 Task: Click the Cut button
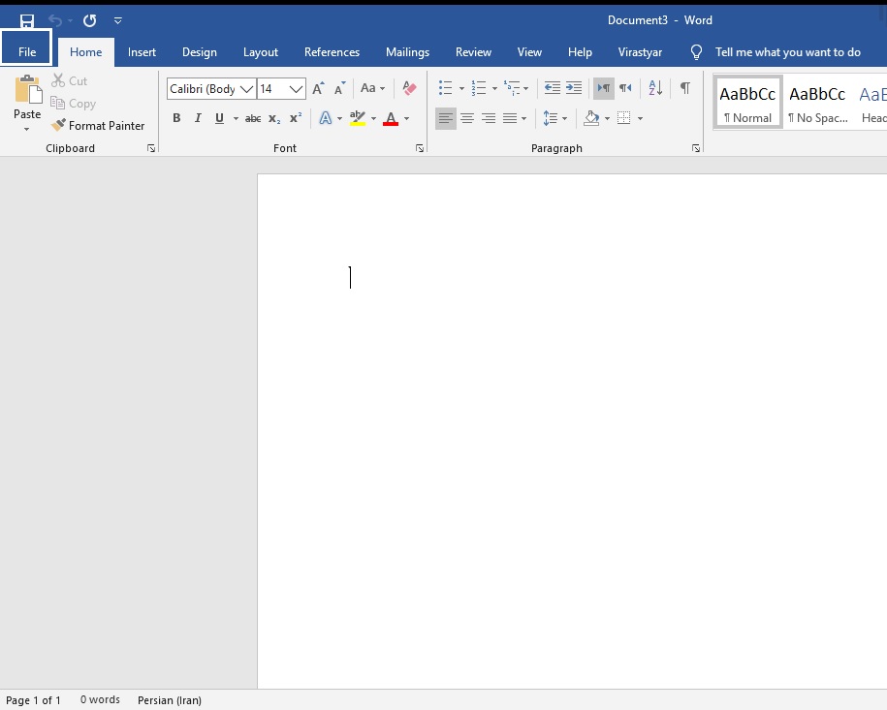point(69,80)
